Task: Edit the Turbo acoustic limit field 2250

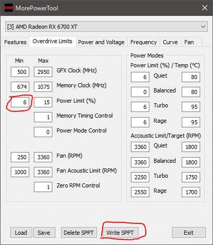Action: coord(140,177)
